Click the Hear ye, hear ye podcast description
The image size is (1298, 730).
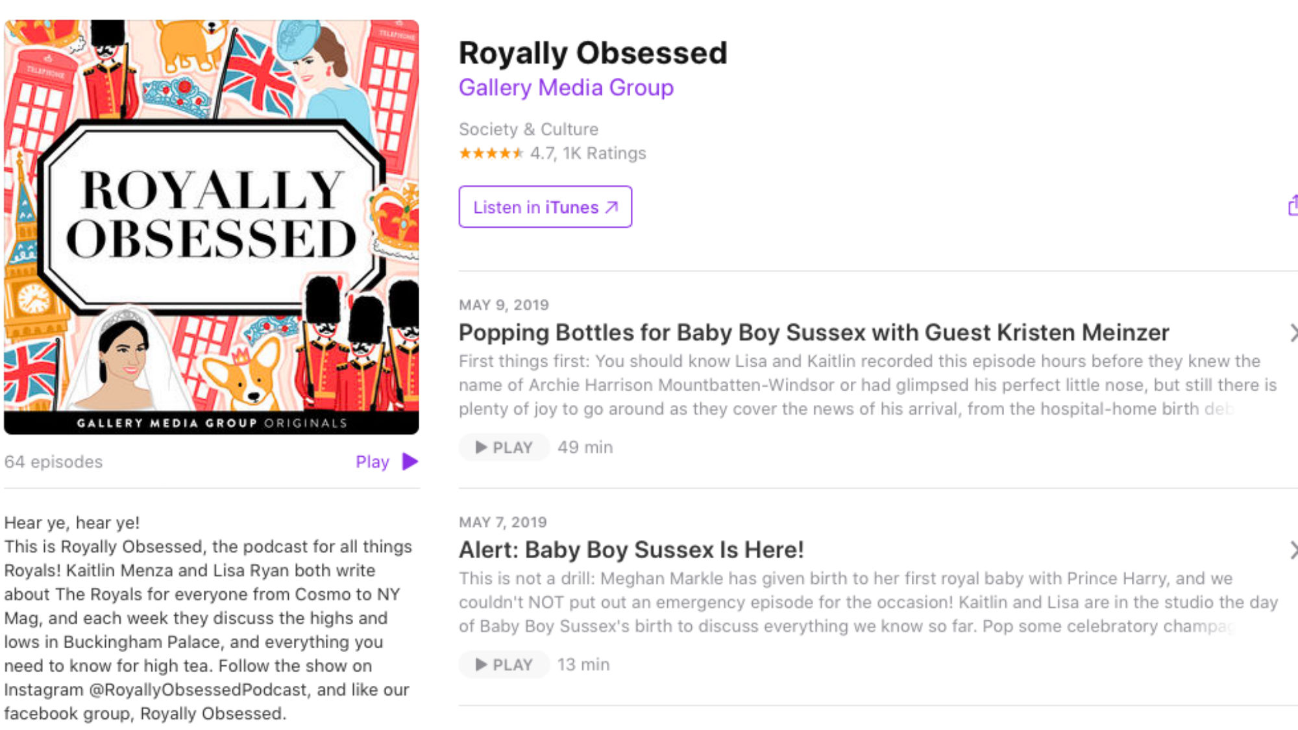pos(208,618)
